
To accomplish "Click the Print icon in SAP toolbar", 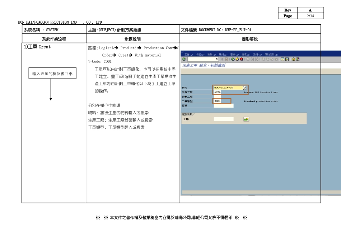I will point(248,59).
